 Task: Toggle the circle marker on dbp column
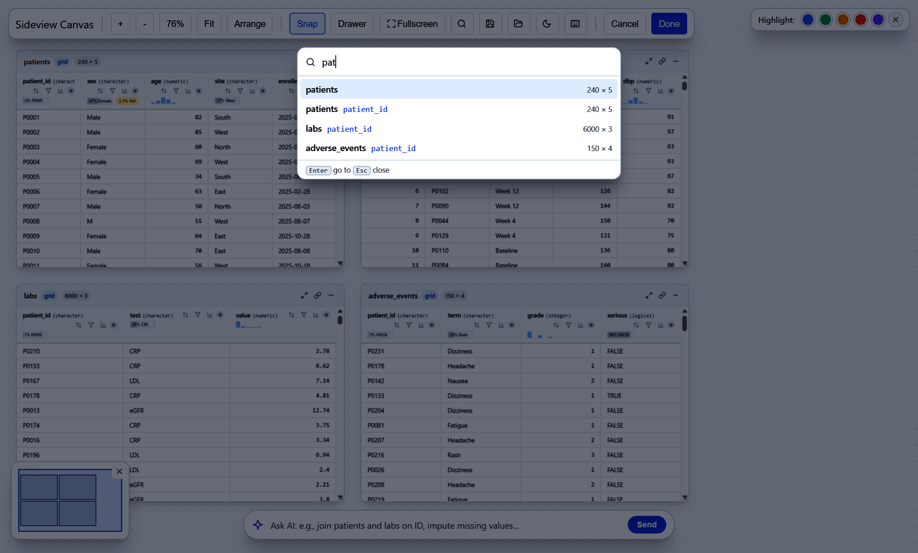[671, 91]
